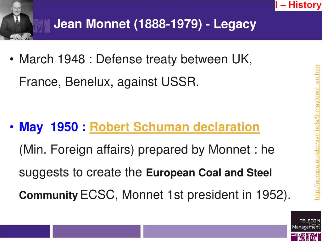Click the portrait photo in the header
The width and height of the screenshot is (322, 242).
pyautogui.click(x=17, y=20)
